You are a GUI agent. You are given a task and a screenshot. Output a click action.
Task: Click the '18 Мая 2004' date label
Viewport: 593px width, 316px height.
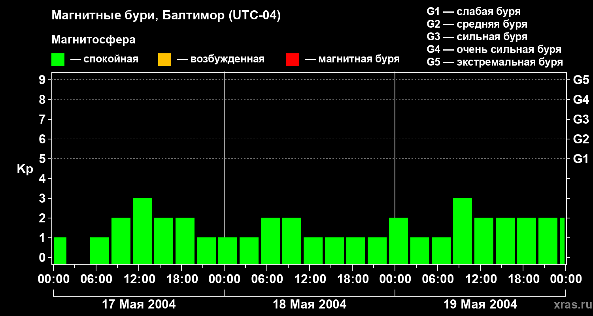tap(310, 304)
